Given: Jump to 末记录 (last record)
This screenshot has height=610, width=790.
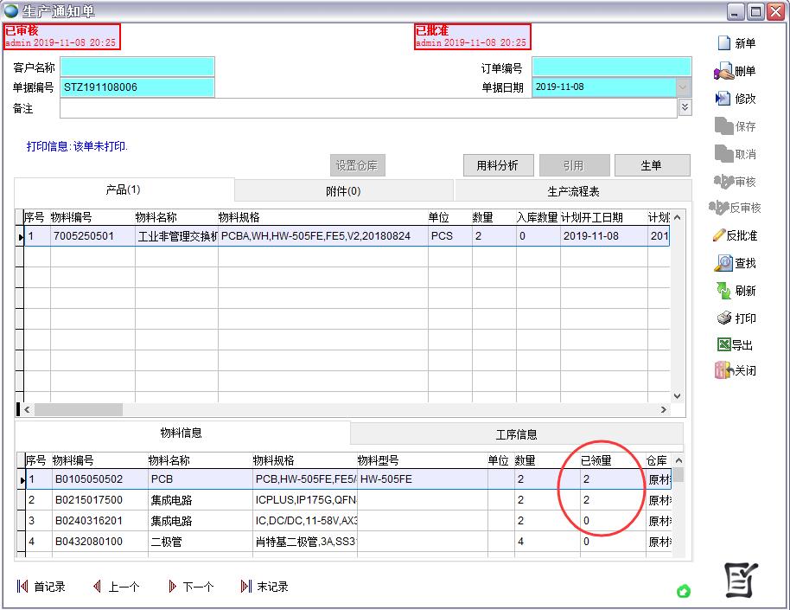Looking at the screenshot, I should [246, 587].
